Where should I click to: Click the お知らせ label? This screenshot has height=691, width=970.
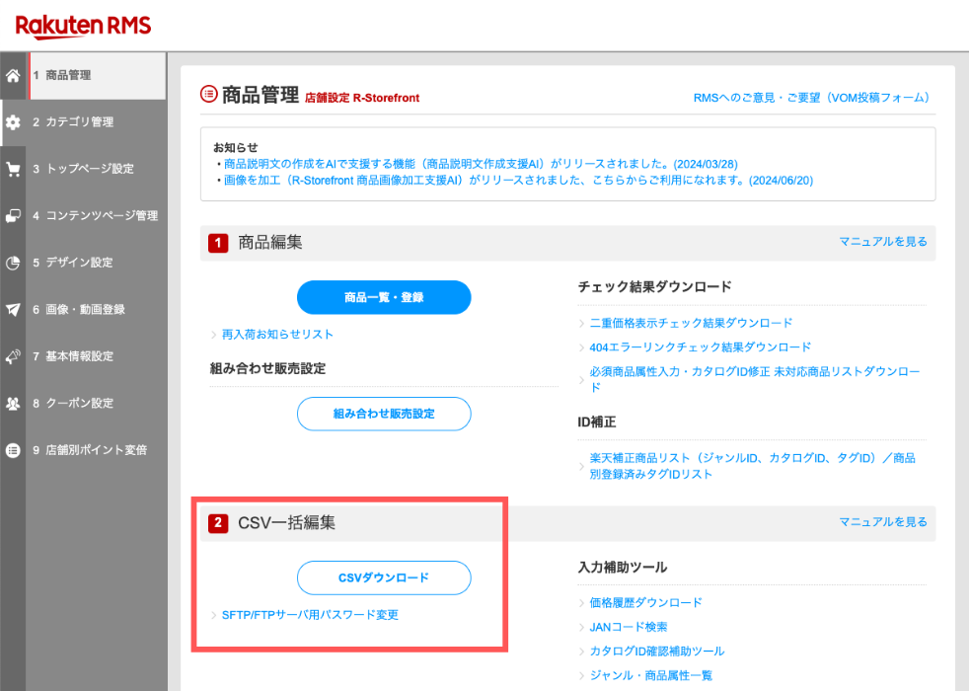(235, 147)
